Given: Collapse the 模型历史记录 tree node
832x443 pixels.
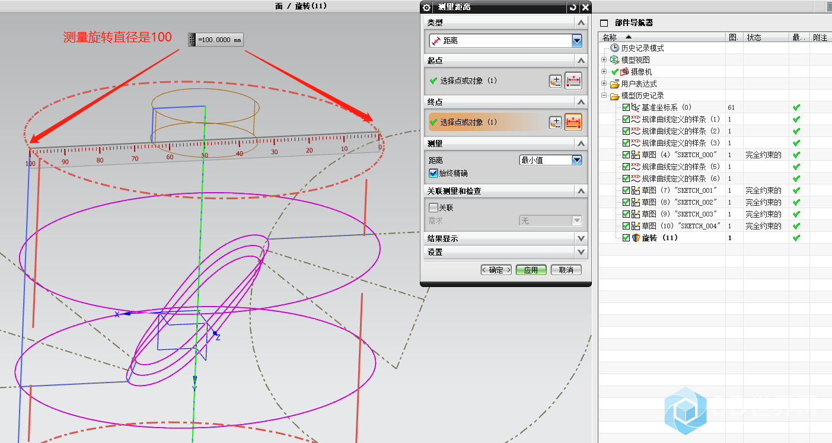Looking at the screenshot, I should tap(604, 95).
